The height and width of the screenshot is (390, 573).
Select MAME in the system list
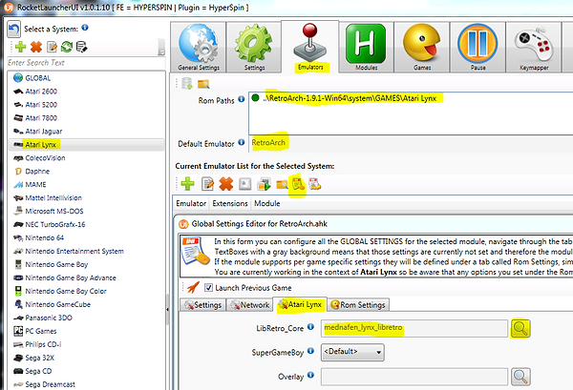click(86, 185)
